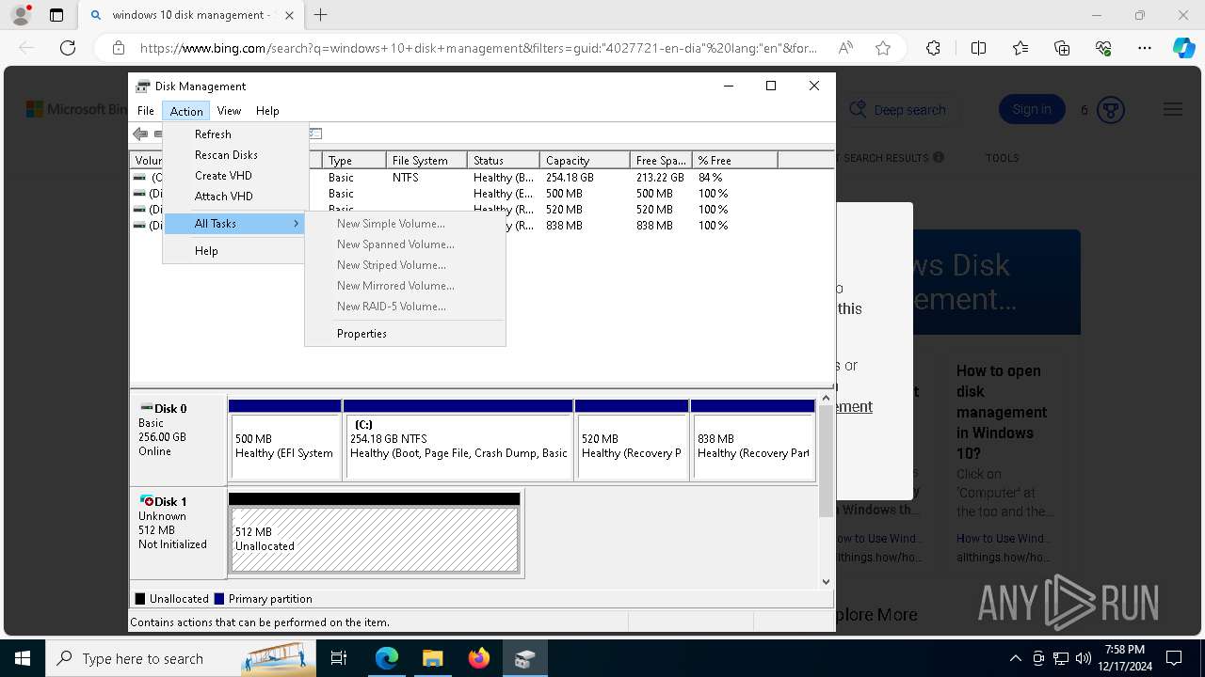Open Edge favorites list icon
The height and width of the screenshot is (677, 1205).
pyautogui.click(x=1020, y=48)
